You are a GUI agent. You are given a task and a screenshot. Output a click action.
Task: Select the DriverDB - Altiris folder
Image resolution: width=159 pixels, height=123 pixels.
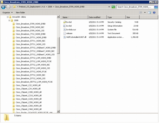click(x=19, y=17)
